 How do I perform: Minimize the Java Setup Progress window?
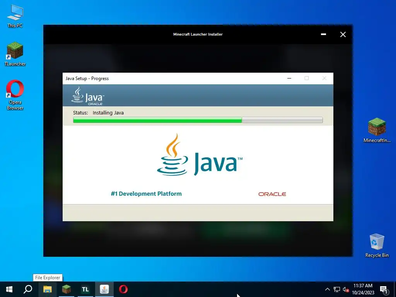[289, 78]
